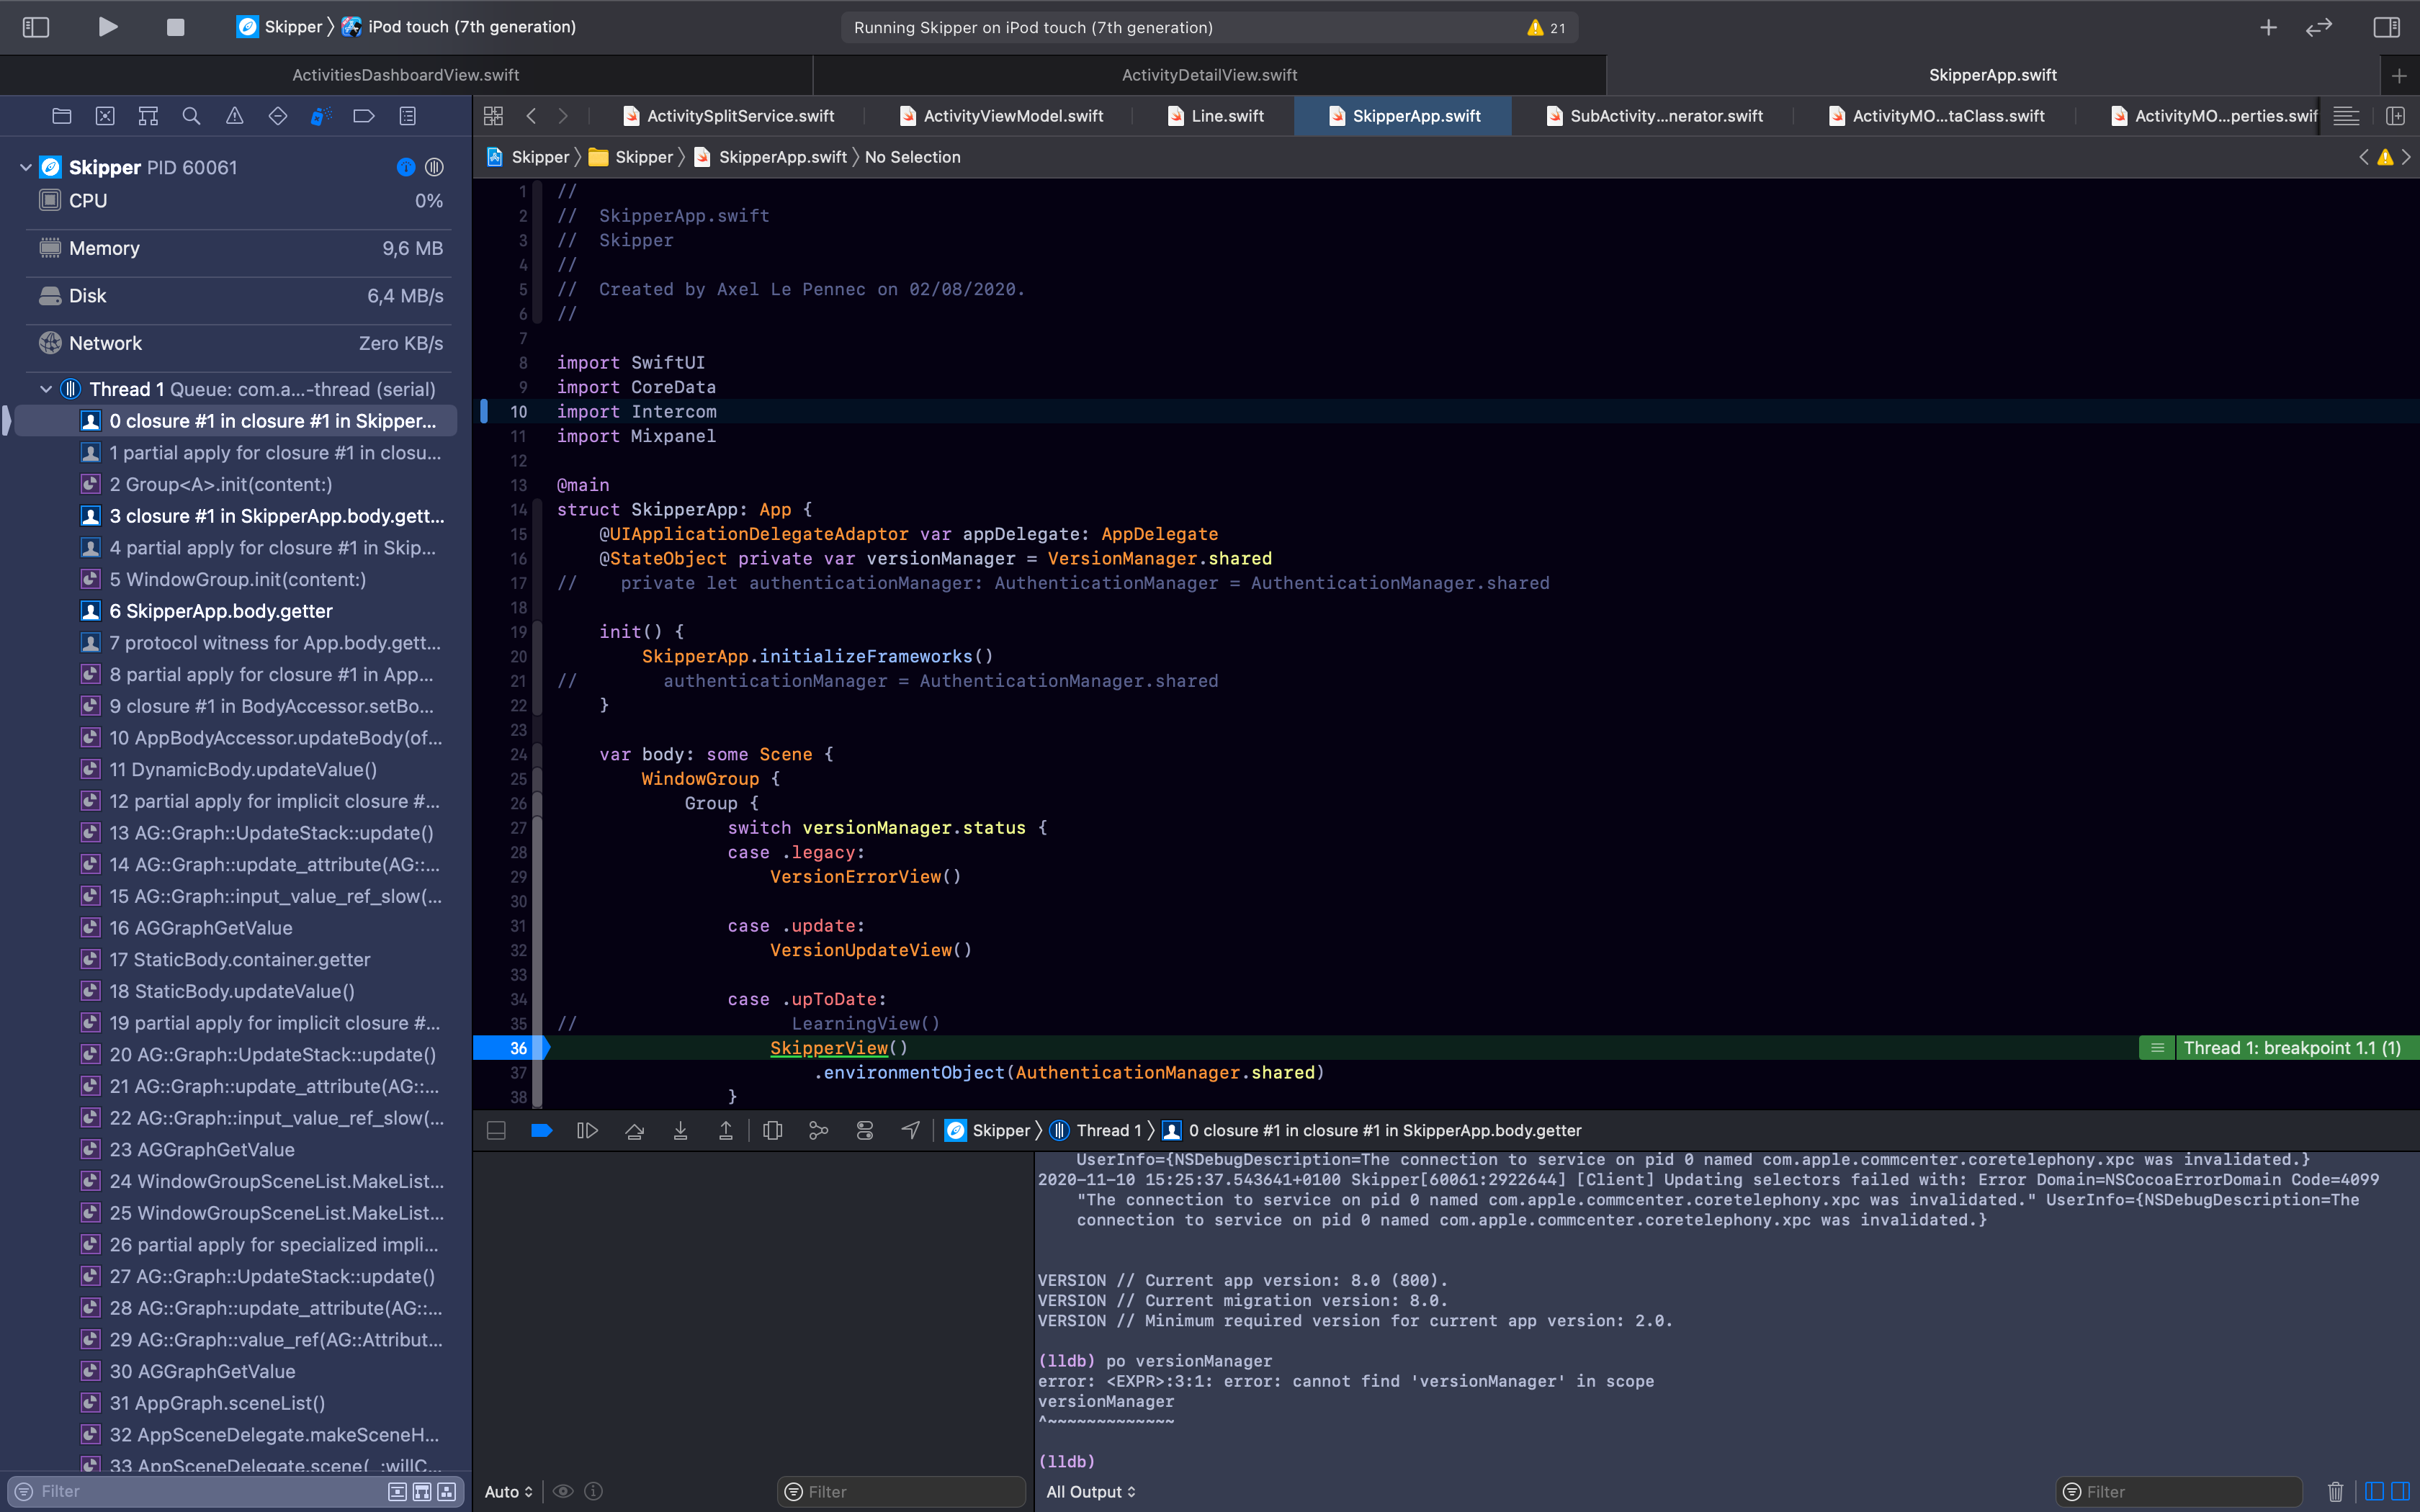Select the Disk gauge row
Image resolution: width=2420 pixels, height=1512 pixels.
pos(240,296)
